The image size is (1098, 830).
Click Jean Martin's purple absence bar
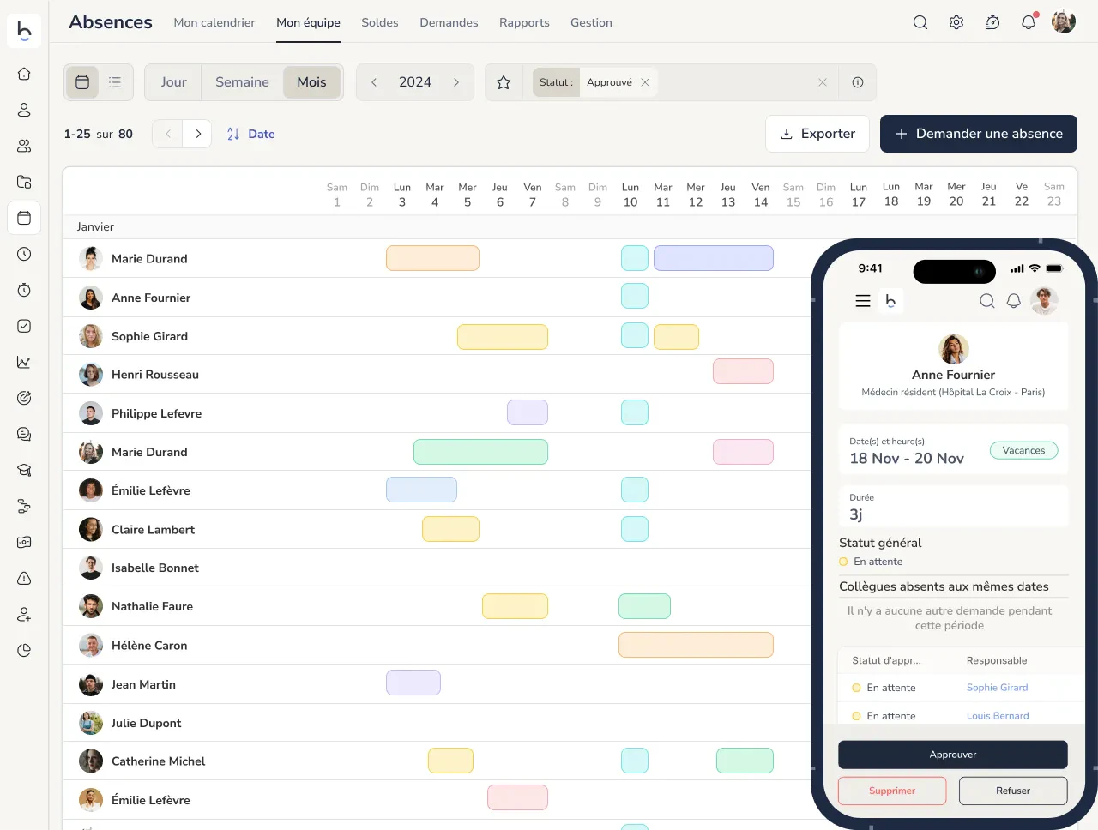tap(413, 683)
